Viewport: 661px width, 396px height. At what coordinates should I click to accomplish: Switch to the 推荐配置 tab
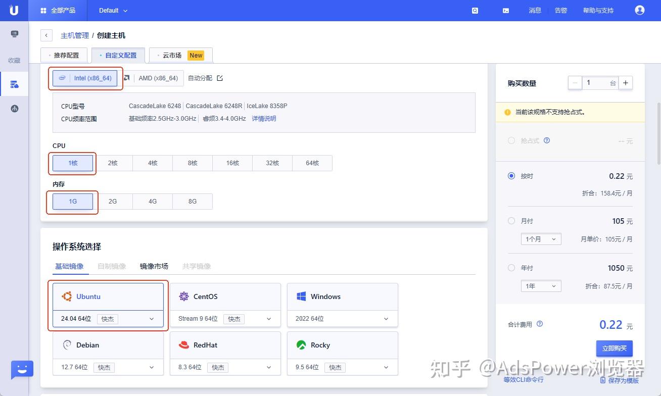pyautogui.click(x=64, y=55)
